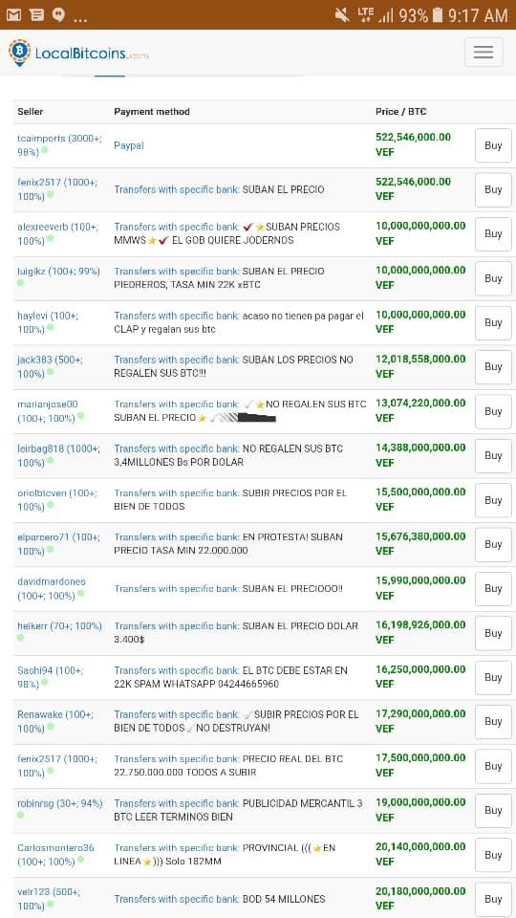
Task: Tap the LocalBitcoins logo
Action: coord(77,54)
